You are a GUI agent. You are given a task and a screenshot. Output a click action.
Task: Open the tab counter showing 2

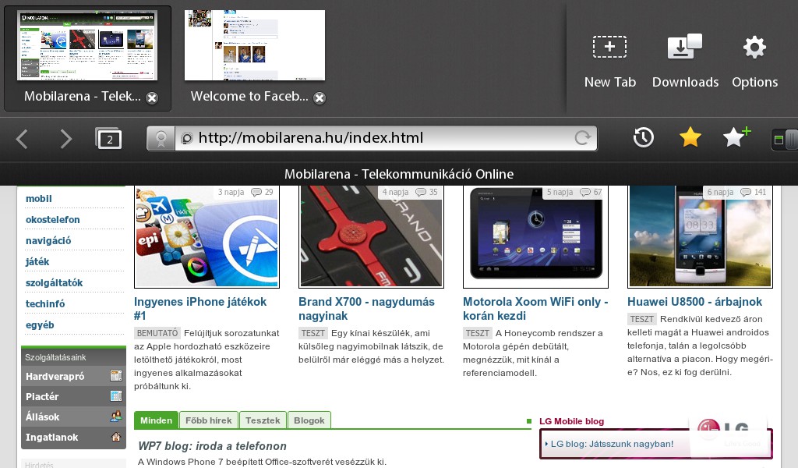point(108,139)
